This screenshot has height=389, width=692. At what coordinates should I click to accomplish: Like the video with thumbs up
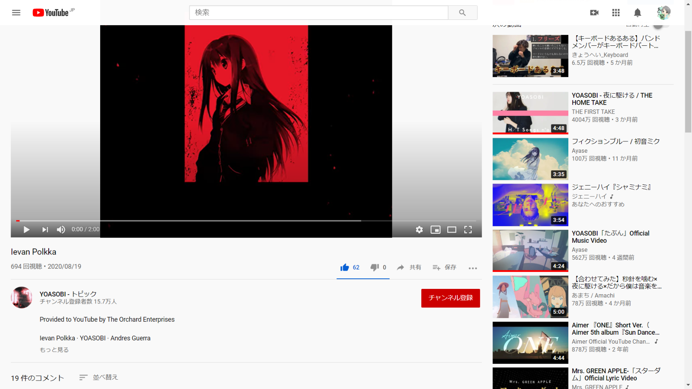click(345, 267)
